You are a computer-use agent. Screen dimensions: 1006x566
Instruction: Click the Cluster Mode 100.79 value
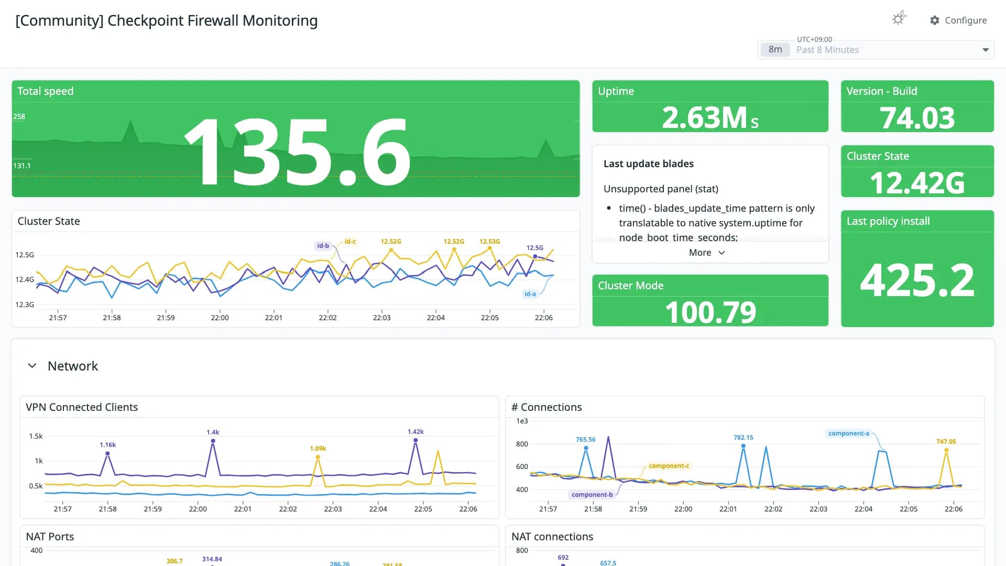pyautogui.click(x=710, y=312)
